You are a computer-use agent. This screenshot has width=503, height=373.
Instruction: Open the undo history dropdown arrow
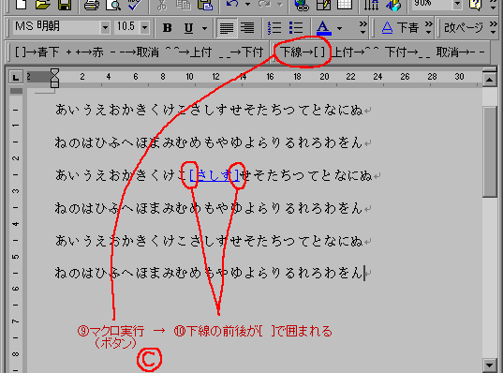pos(247,5)
